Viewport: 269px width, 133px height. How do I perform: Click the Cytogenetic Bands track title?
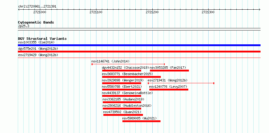36,22
